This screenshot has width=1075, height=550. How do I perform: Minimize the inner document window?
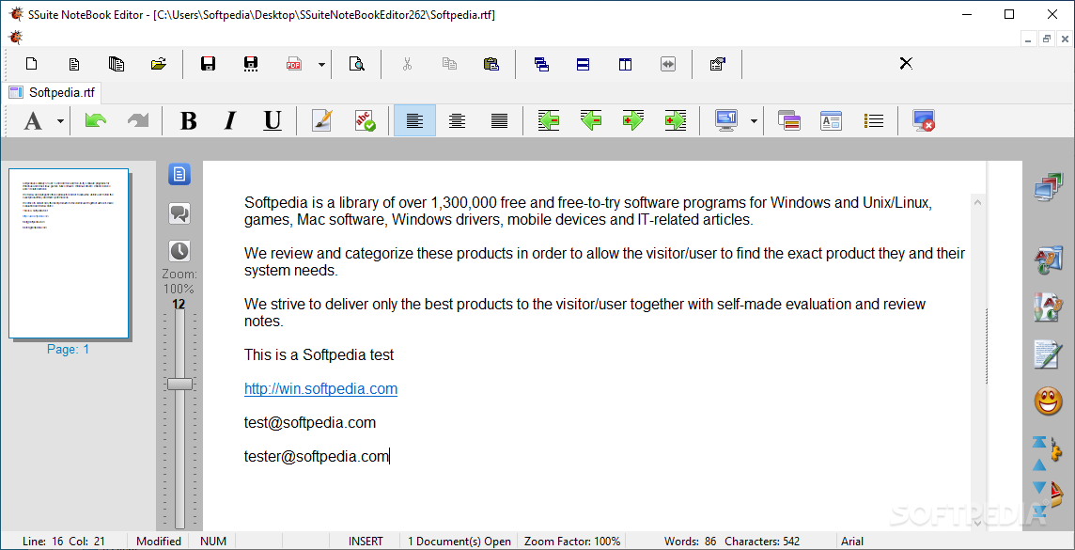tap(1028, 39)
